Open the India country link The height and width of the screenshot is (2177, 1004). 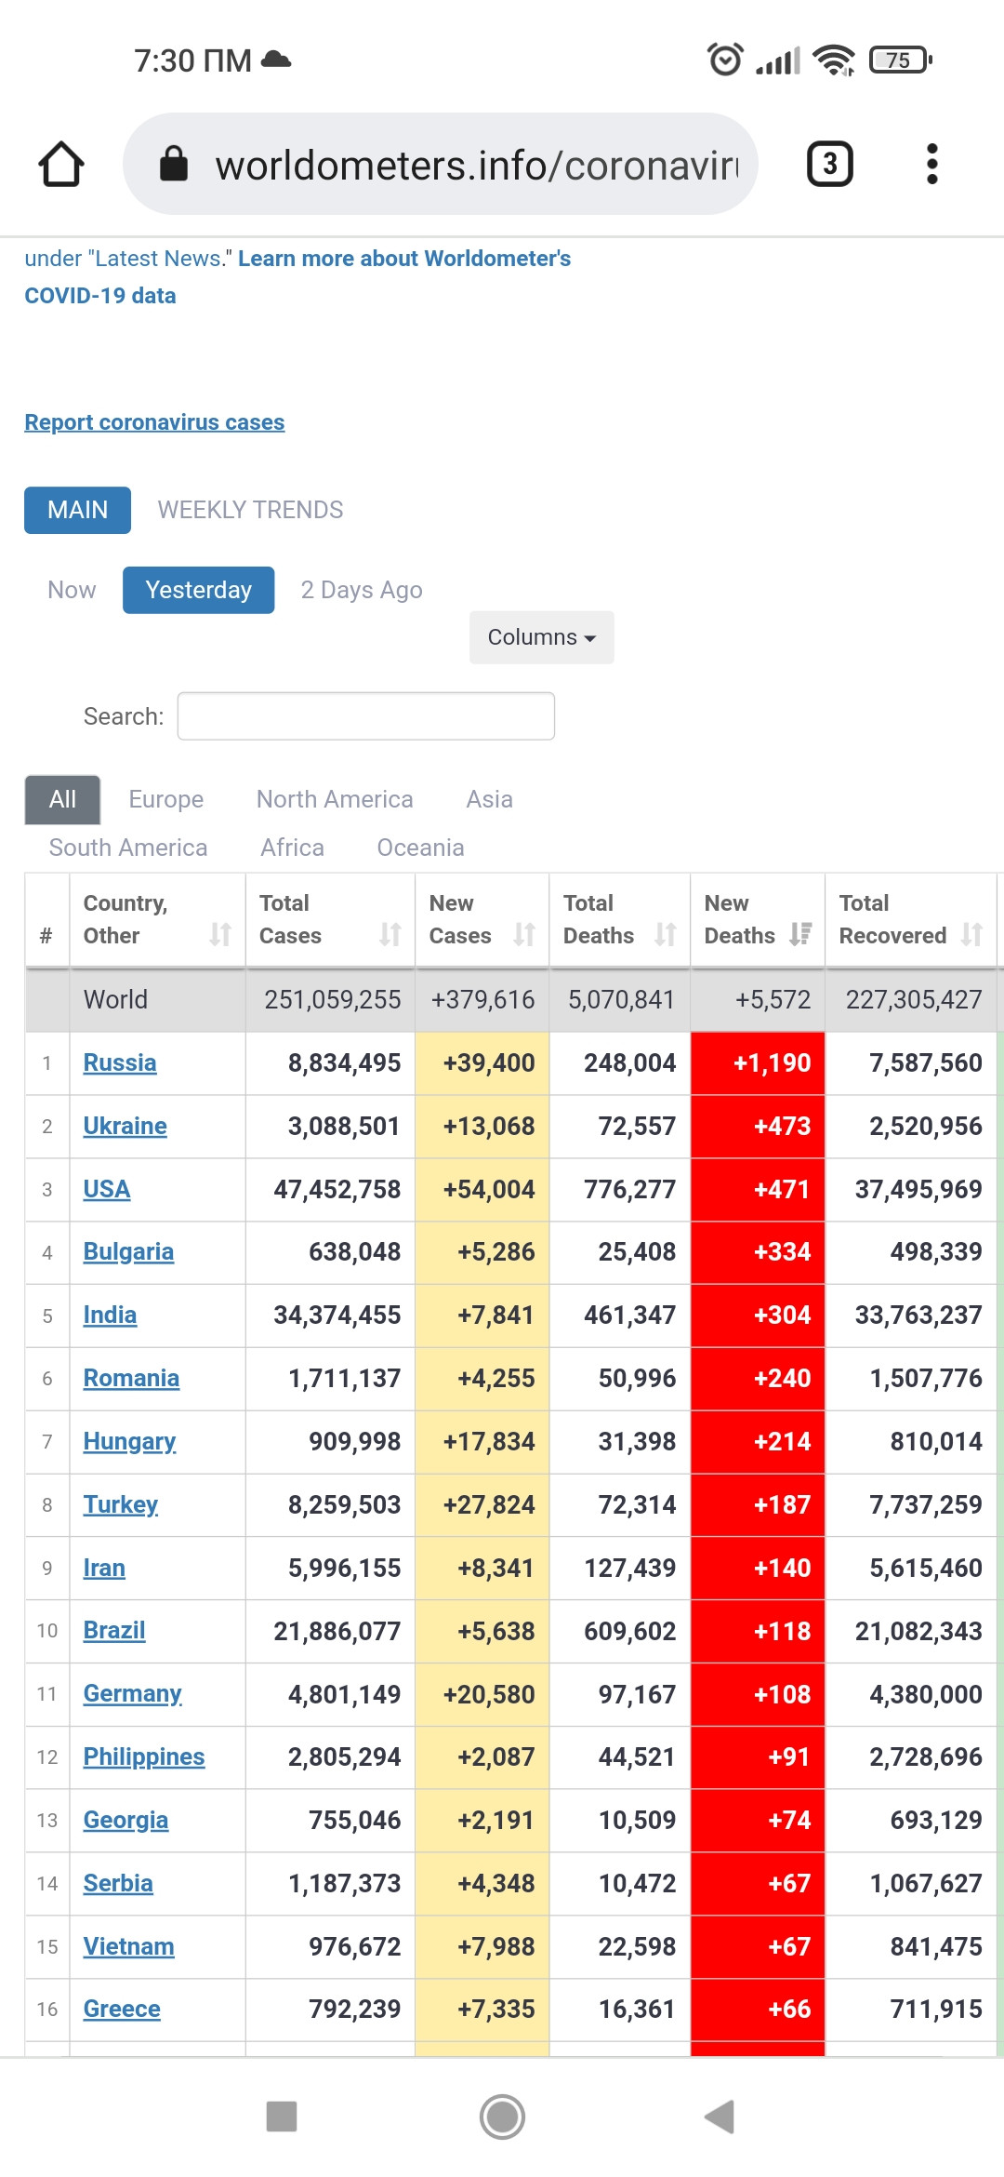(110, 1315)
